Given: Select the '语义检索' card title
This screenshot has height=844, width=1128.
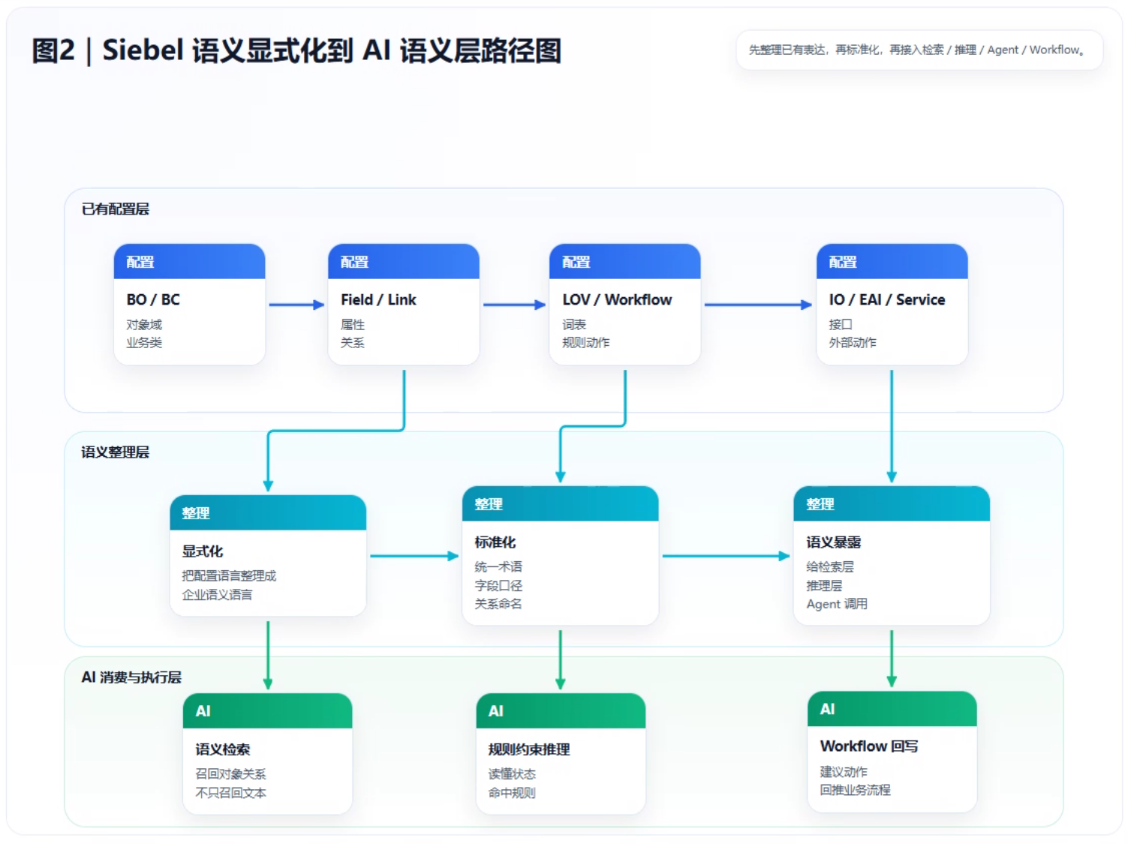Looking at the screenshot, I should [x=223, y=749].
